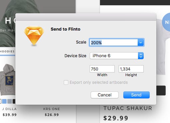Select the HOODIES tab
This screenshot has width=170, height=123.
tap(7, 52)
